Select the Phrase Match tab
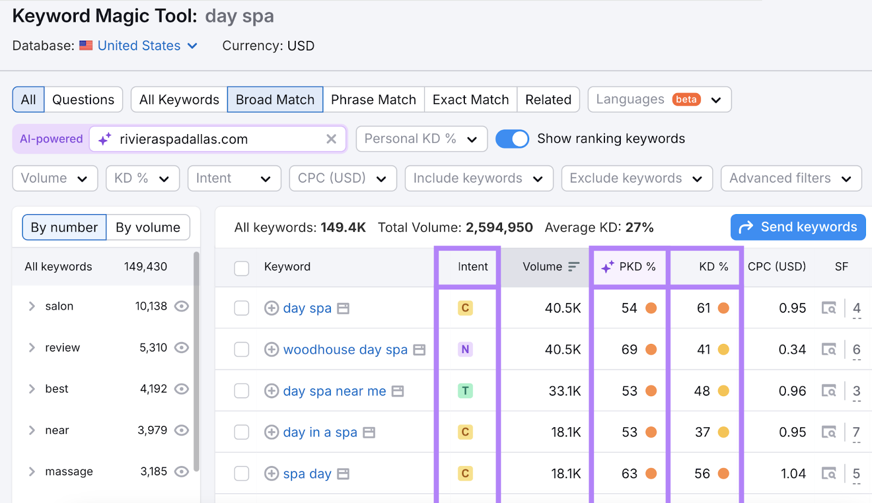The width and height of the screenshot is (872, 503). point(373,99)
